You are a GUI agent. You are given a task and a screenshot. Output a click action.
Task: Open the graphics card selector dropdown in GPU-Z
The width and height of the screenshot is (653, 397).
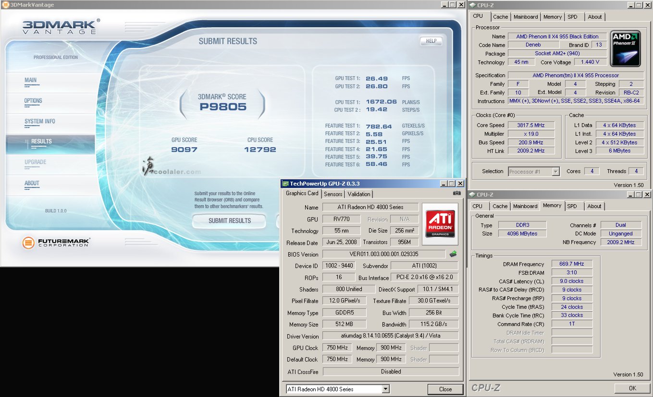[386, 389]
